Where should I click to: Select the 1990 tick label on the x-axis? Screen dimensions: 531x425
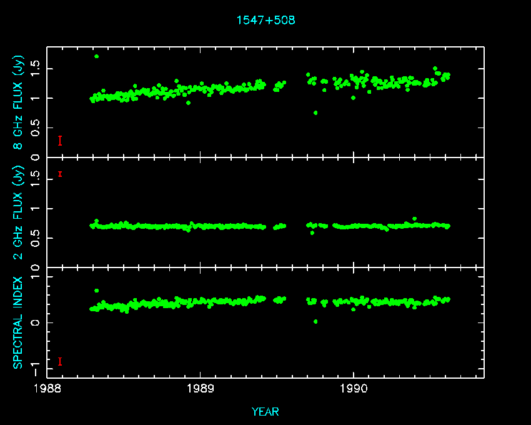point(354,388)
